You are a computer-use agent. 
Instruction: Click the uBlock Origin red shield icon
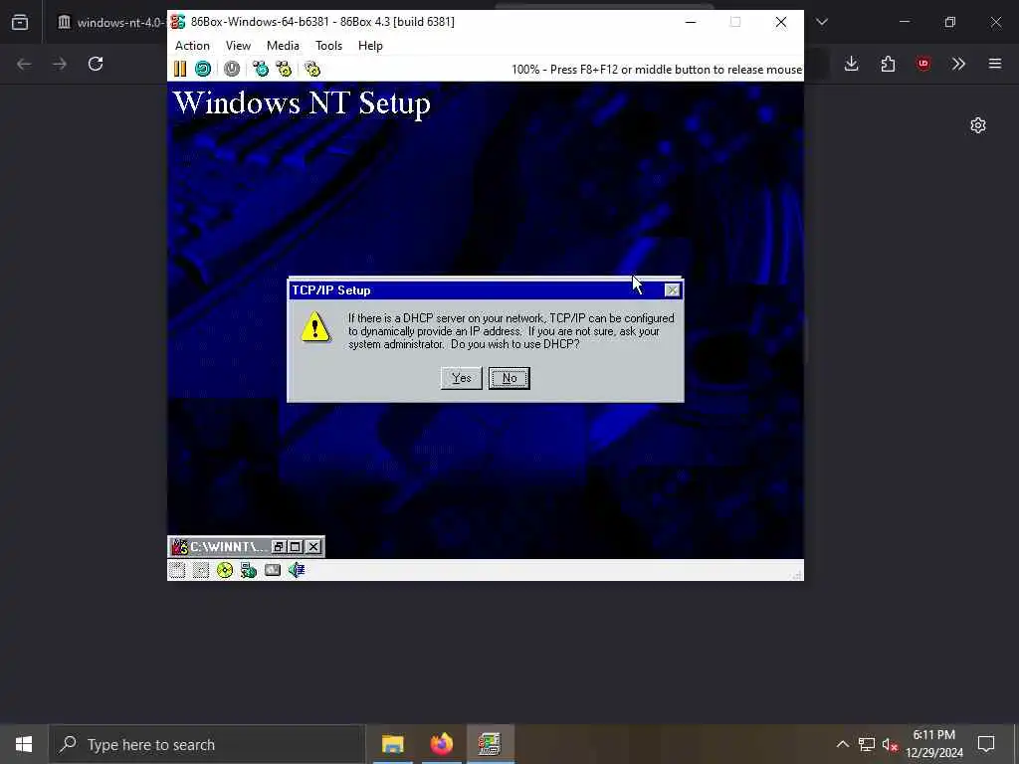click(x=923, y=64)
